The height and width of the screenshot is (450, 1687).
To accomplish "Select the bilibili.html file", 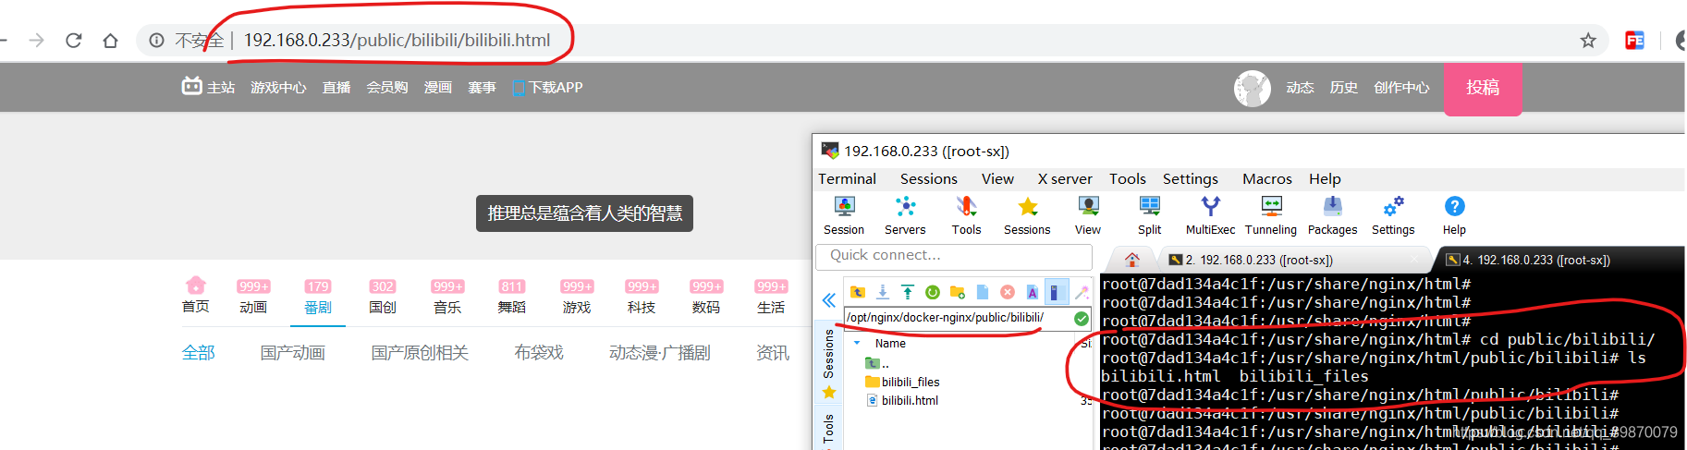I will [902, 400].
